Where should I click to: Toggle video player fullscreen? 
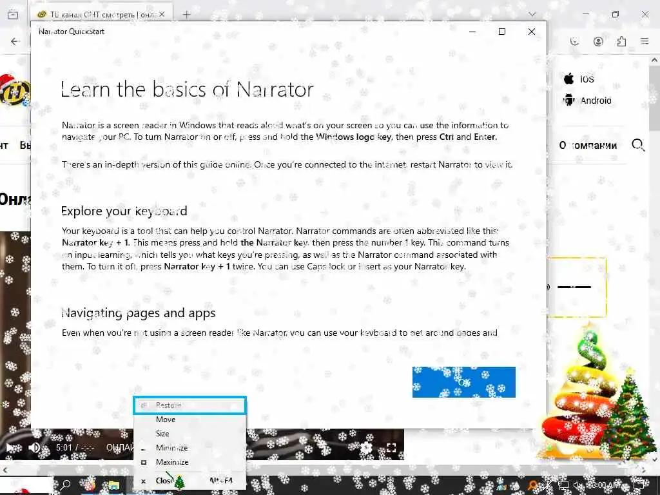(x=391, y=447)
